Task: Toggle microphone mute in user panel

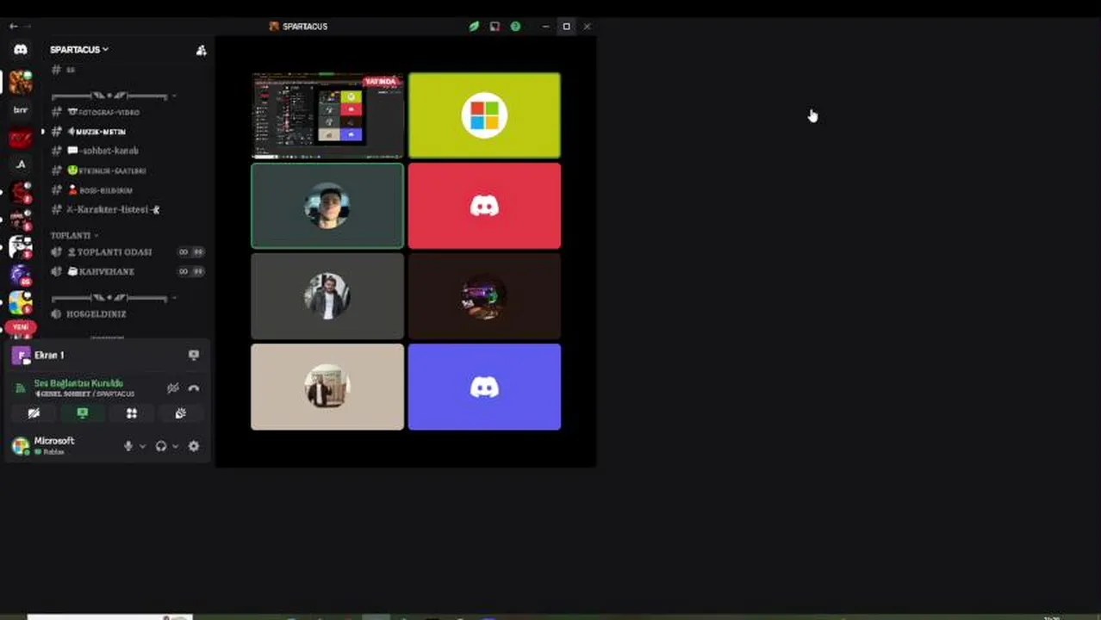Action: [x=128, y=446]
